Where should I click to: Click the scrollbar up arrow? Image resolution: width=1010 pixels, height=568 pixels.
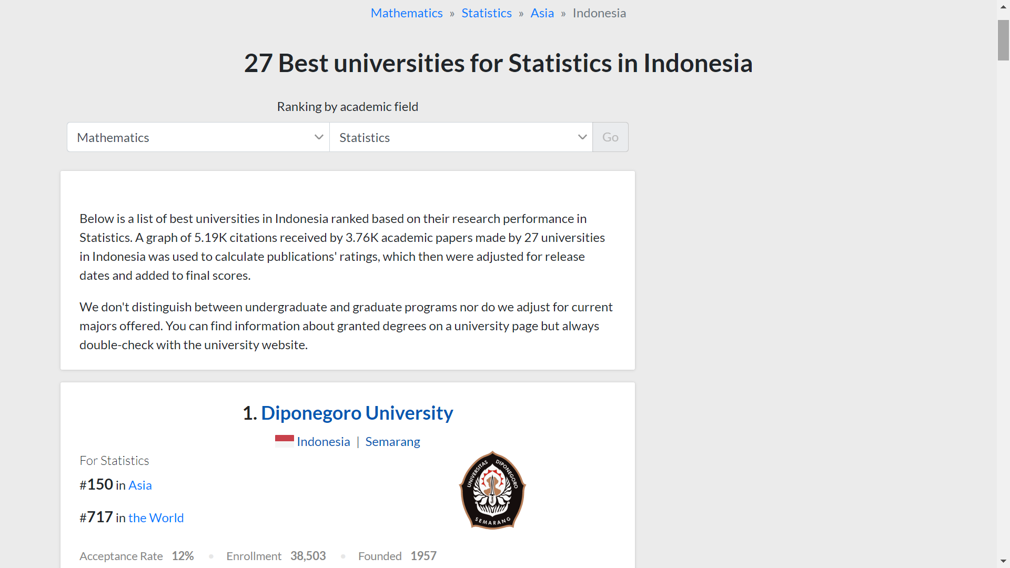pos(1003,6)
